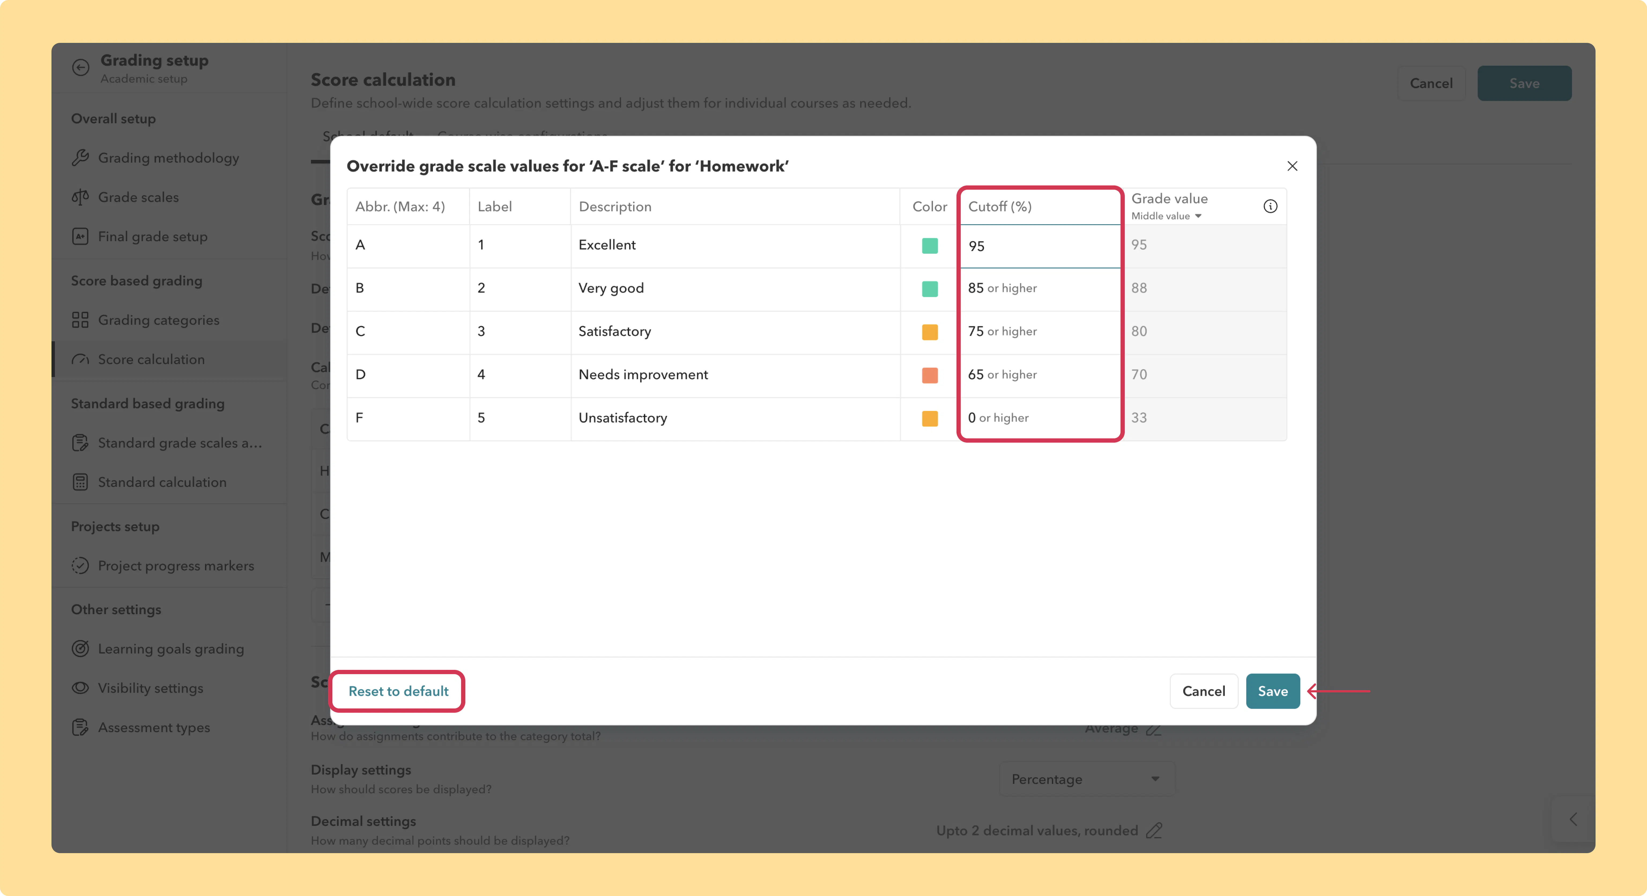This screenshot has height=896, width=1647.
Task: Open Visibility settings eye icon
Action: tap(81, 688)
